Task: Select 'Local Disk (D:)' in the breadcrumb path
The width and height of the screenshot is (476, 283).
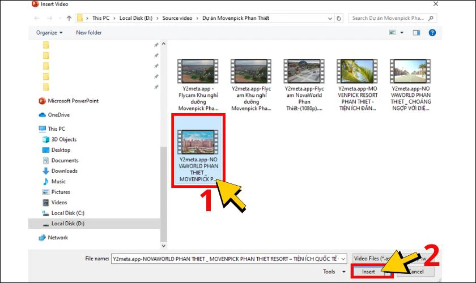Action: (135, 18)
